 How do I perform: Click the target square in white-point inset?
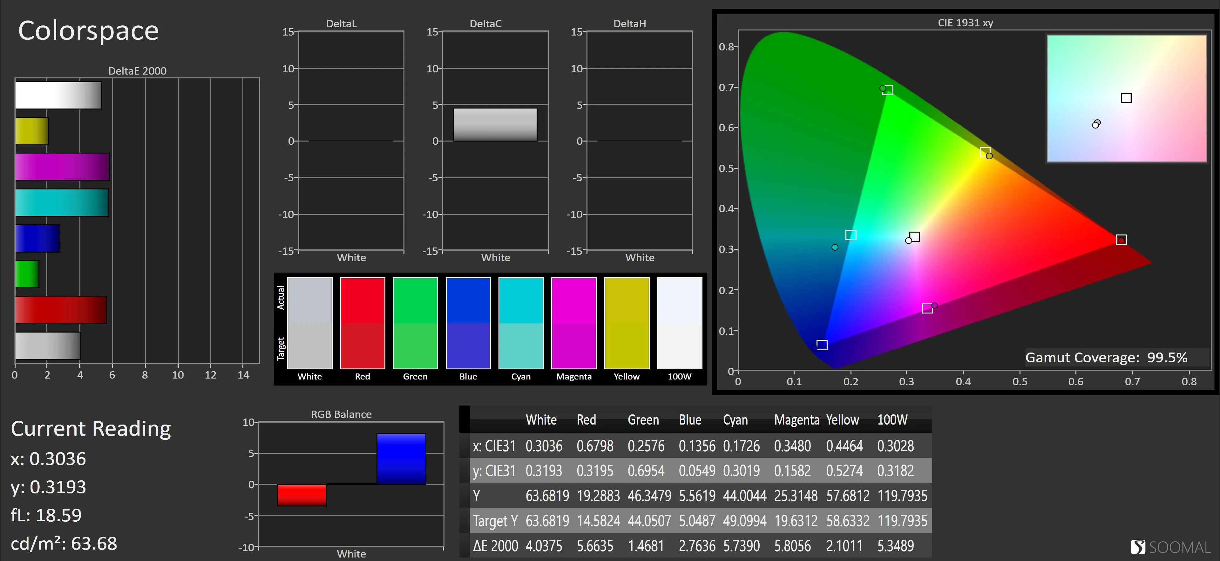pos(1126,98)
